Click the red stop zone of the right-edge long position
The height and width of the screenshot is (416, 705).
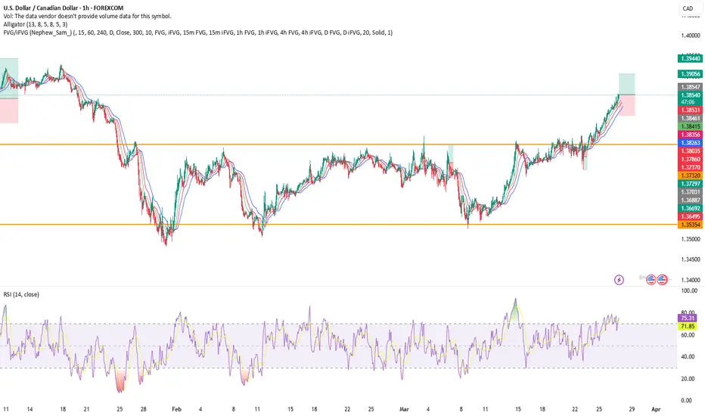627,105
